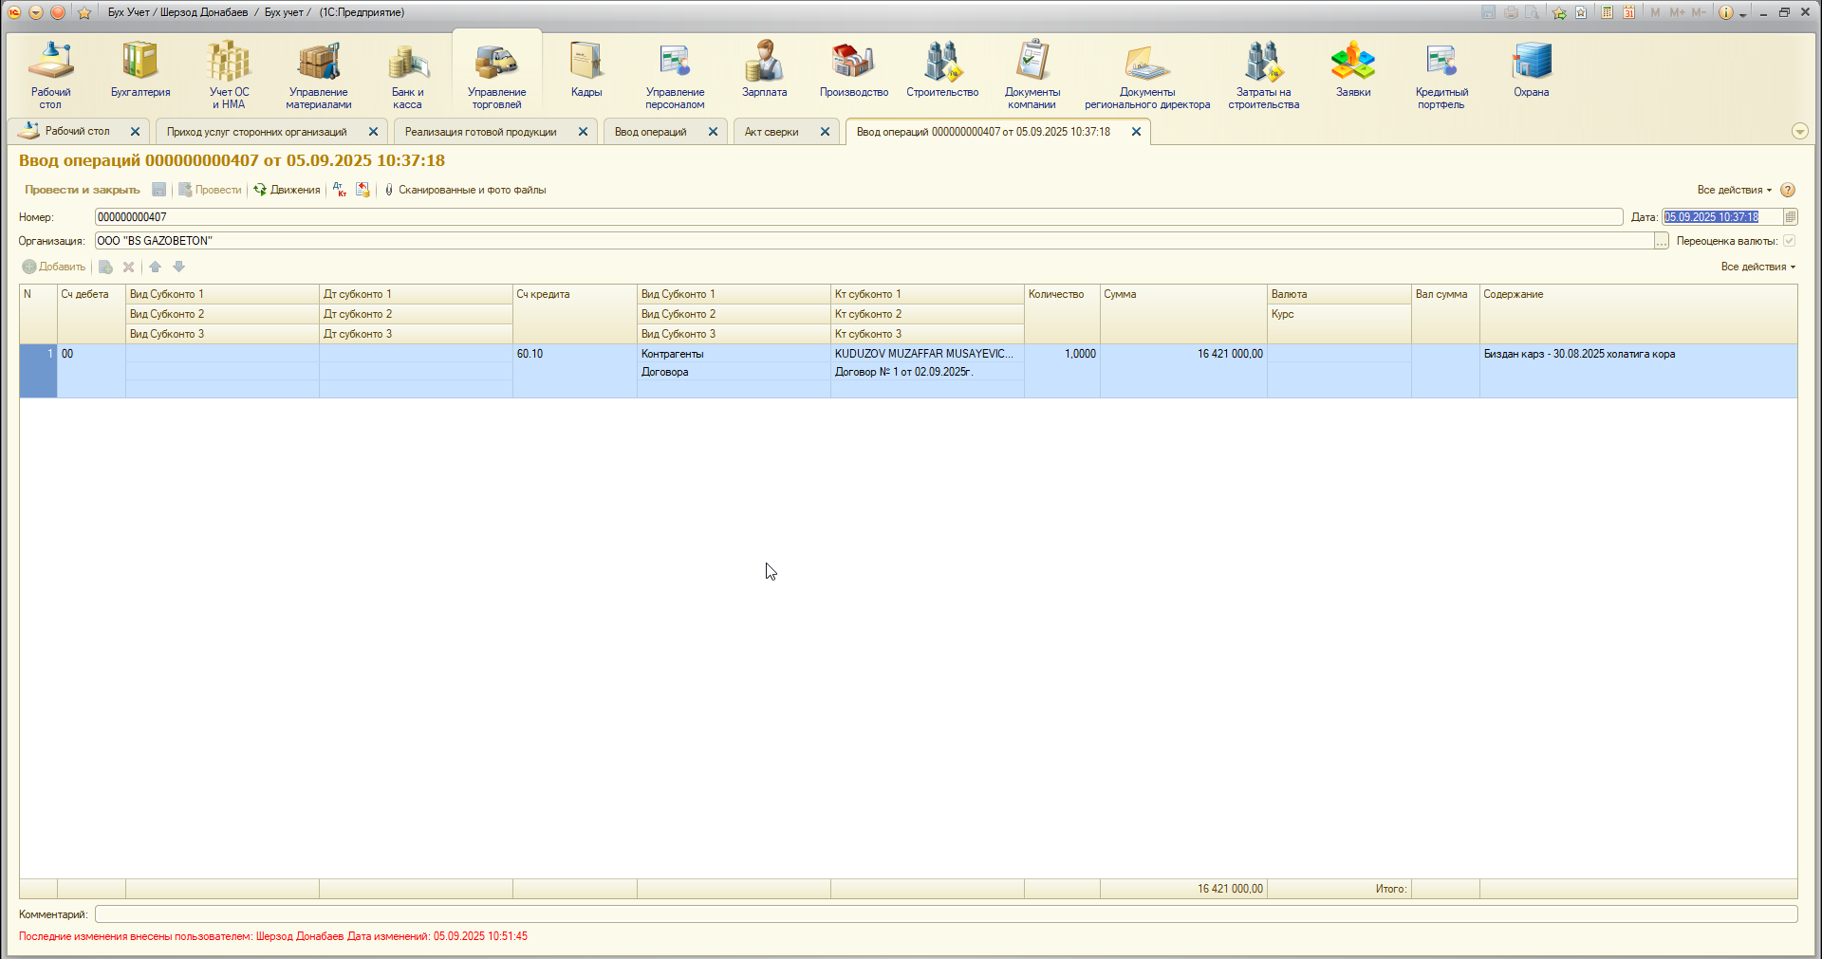Open the Организация selection ellipsis button
Image resolution: width=1822 pixels, height=959 pixels.
[1661, 241]
